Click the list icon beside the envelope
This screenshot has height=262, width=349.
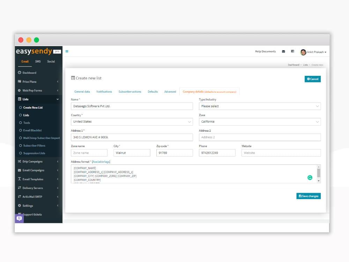tap(292, 51)
